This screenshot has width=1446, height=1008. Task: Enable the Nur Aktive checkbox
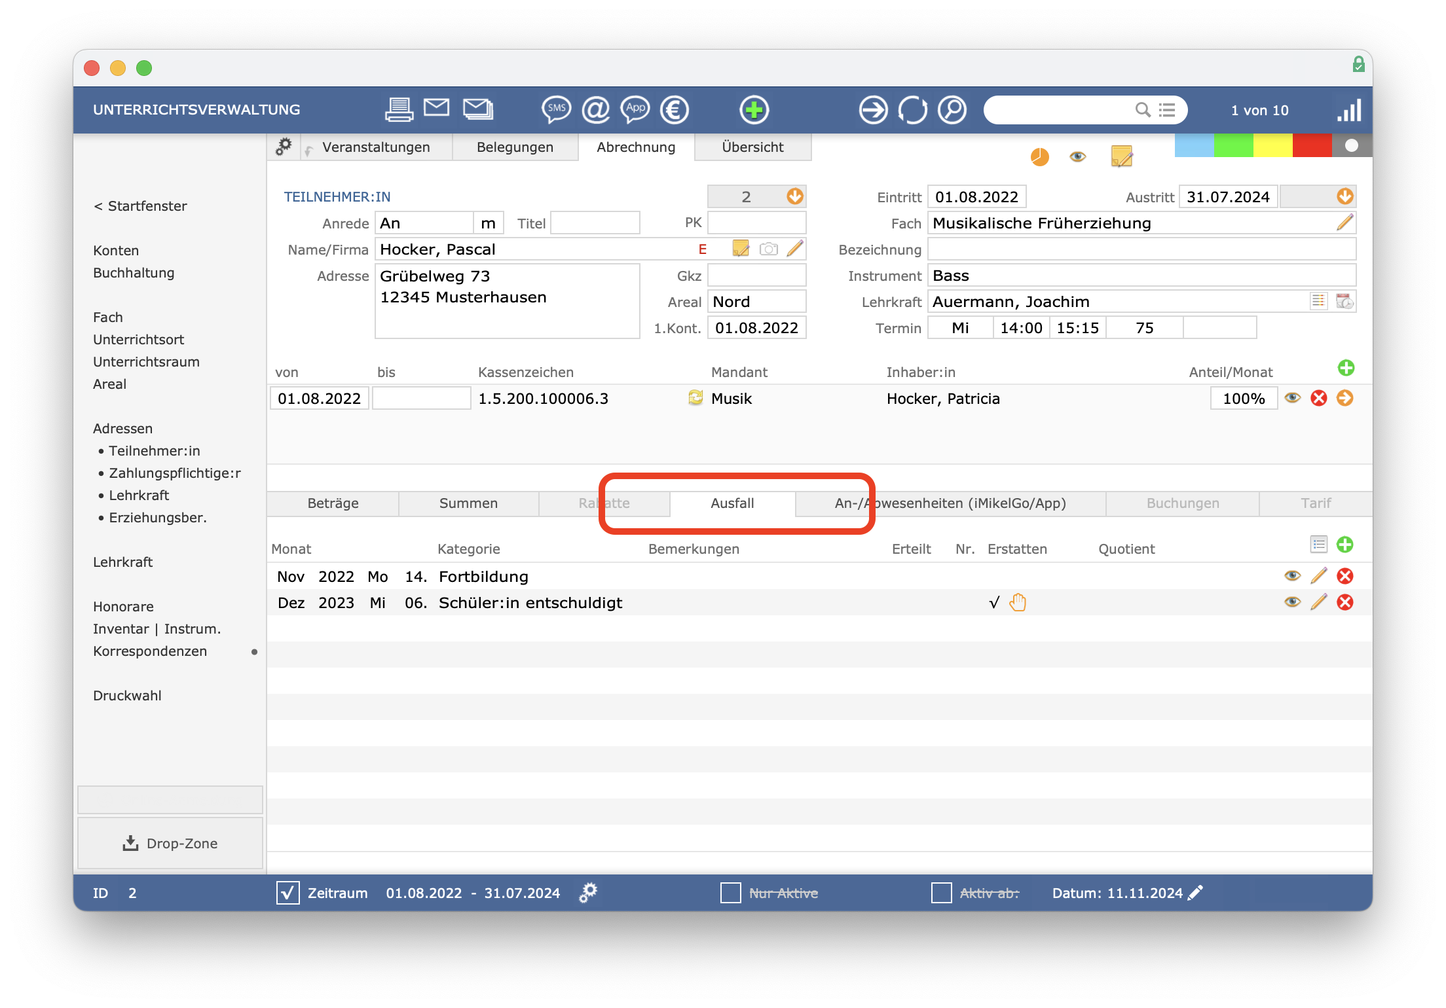(730, 893)
